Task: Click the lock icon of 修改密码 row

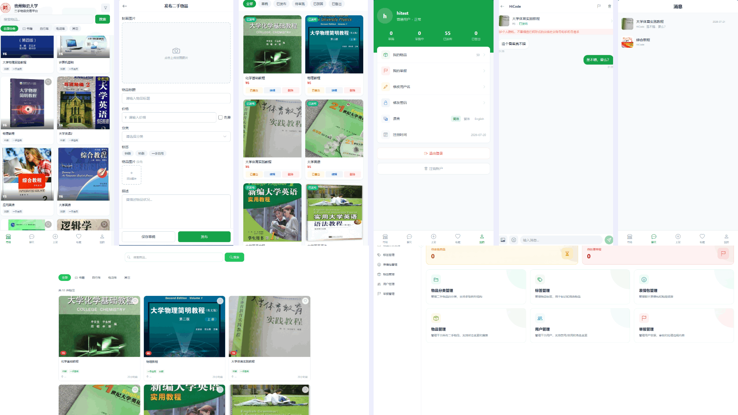Action: click(386, 103)
